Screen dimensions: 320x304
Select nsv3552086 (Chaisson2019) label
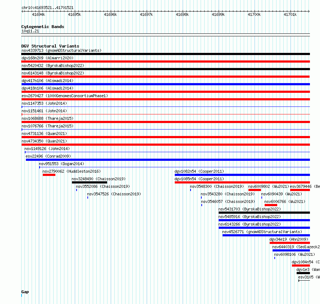[x=103, y=186]
